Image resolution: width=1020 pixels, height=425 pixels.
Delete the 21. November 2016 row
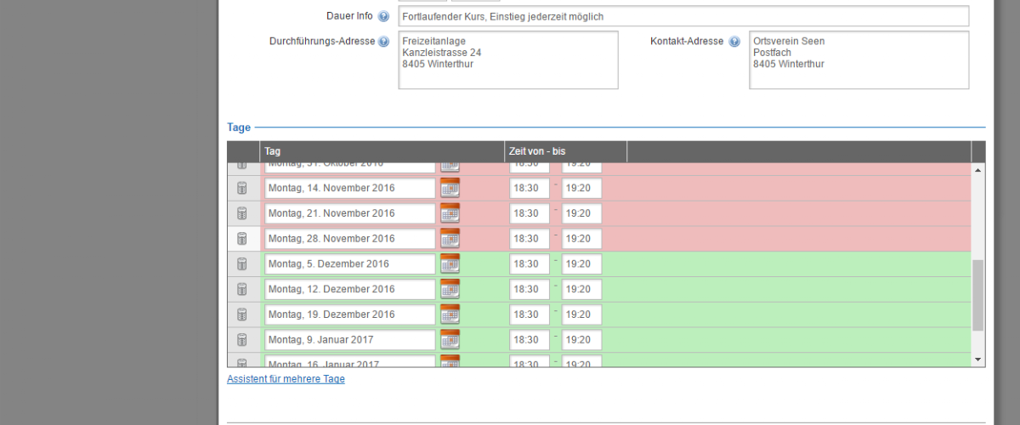click(241, 213)
